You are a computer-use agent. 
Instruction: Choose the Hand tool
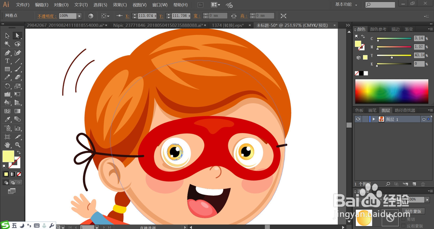pos(7,145)
